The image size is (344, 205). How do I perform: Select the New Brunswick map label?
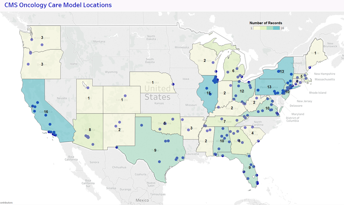[x=330, y=45]
